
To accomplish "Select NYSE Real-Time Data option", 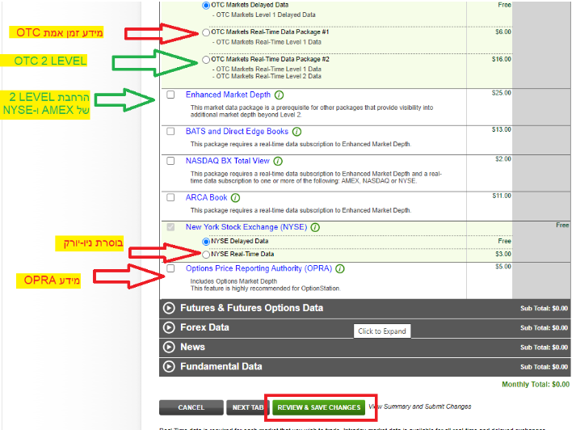I will click(206, 255).
